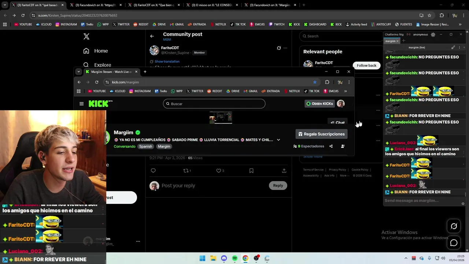Click the Reply button

point(278,186)
